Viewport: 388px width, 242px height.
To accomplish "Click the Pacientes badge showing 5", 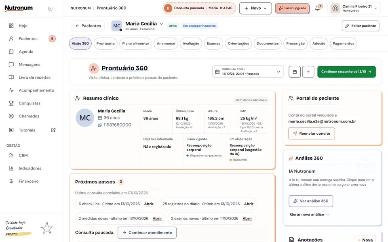I will 52,39.
